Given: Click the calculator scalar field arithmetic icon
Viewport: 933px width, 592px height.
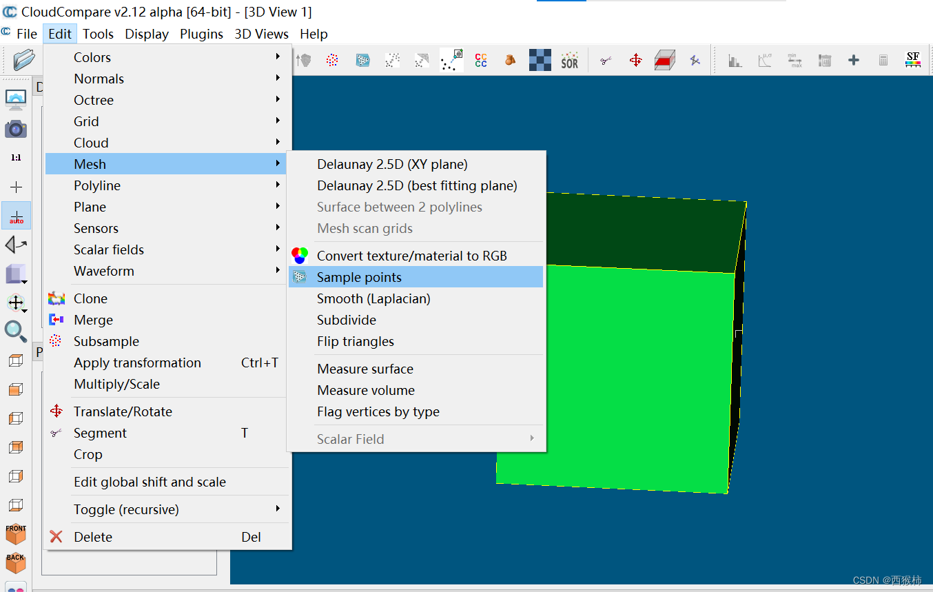Looking at the screenshot, I should point(883,61).
